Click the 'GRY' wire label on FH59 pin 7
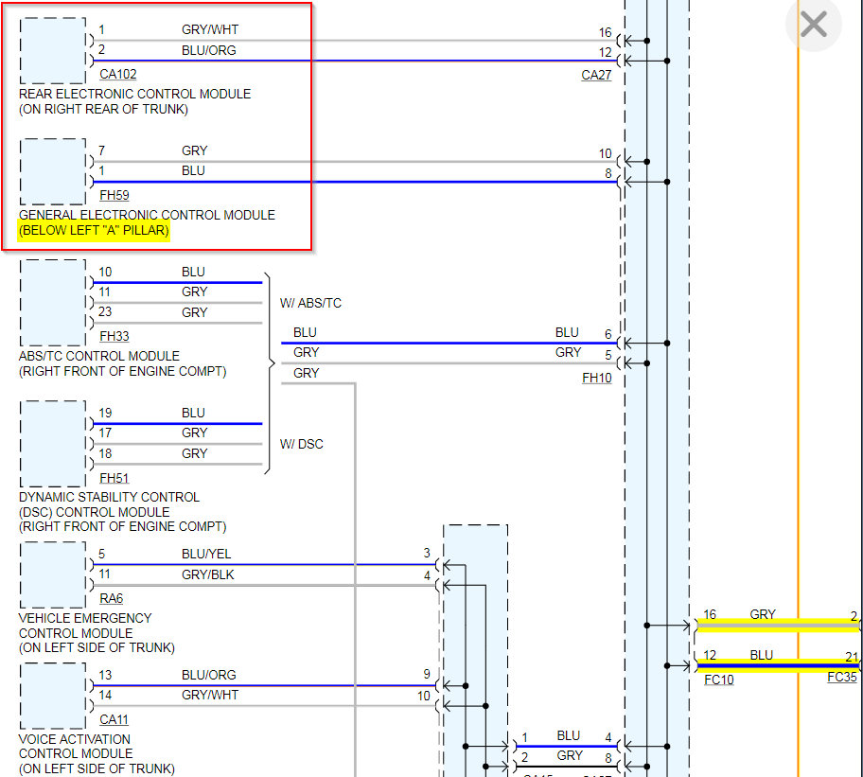Viewport: 863px width, 777px height. coord(195,150)
